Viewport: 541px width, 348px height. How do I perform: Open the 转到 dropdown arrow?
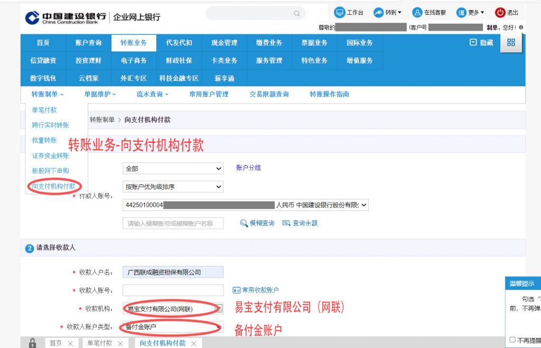click(399, 13)
